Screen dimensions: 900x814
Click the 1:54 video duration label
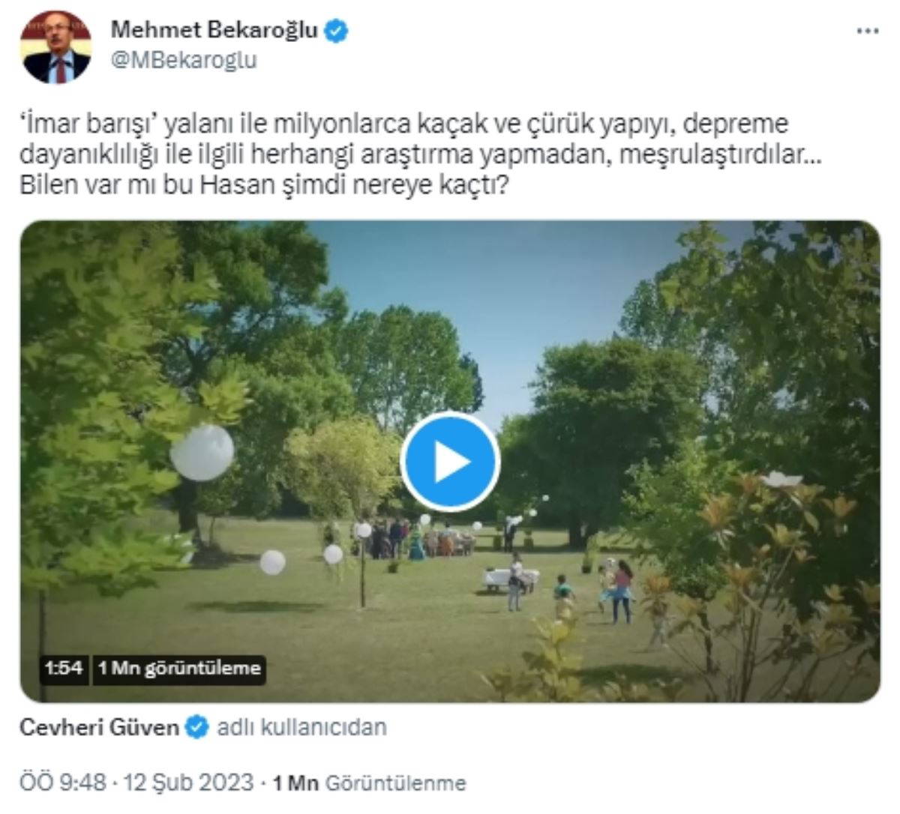63,668
